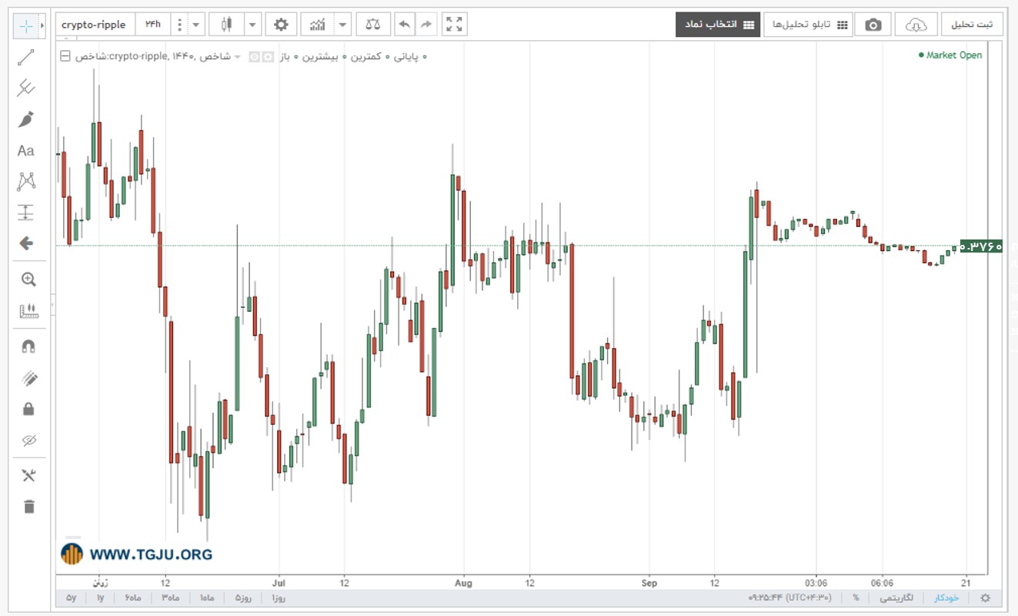Toggle percent scale at bottom bar
The height and width of the screenshot is (616, 1018).
[x=856, y=598]
